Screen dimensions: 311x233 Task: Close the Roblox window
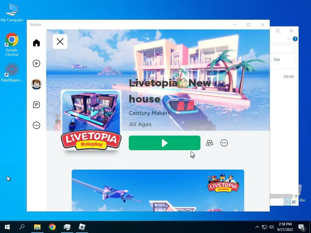click(263, 25)
